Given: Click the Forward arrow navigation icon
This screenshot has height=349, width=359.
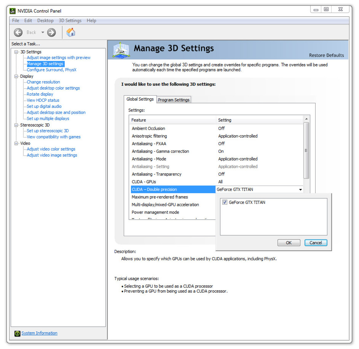Looking at the screenshot, I should click(52, 32).
